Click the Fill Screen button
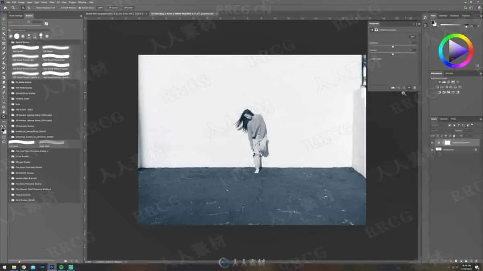The image size is (483, 271). click(x=128, y=8)
